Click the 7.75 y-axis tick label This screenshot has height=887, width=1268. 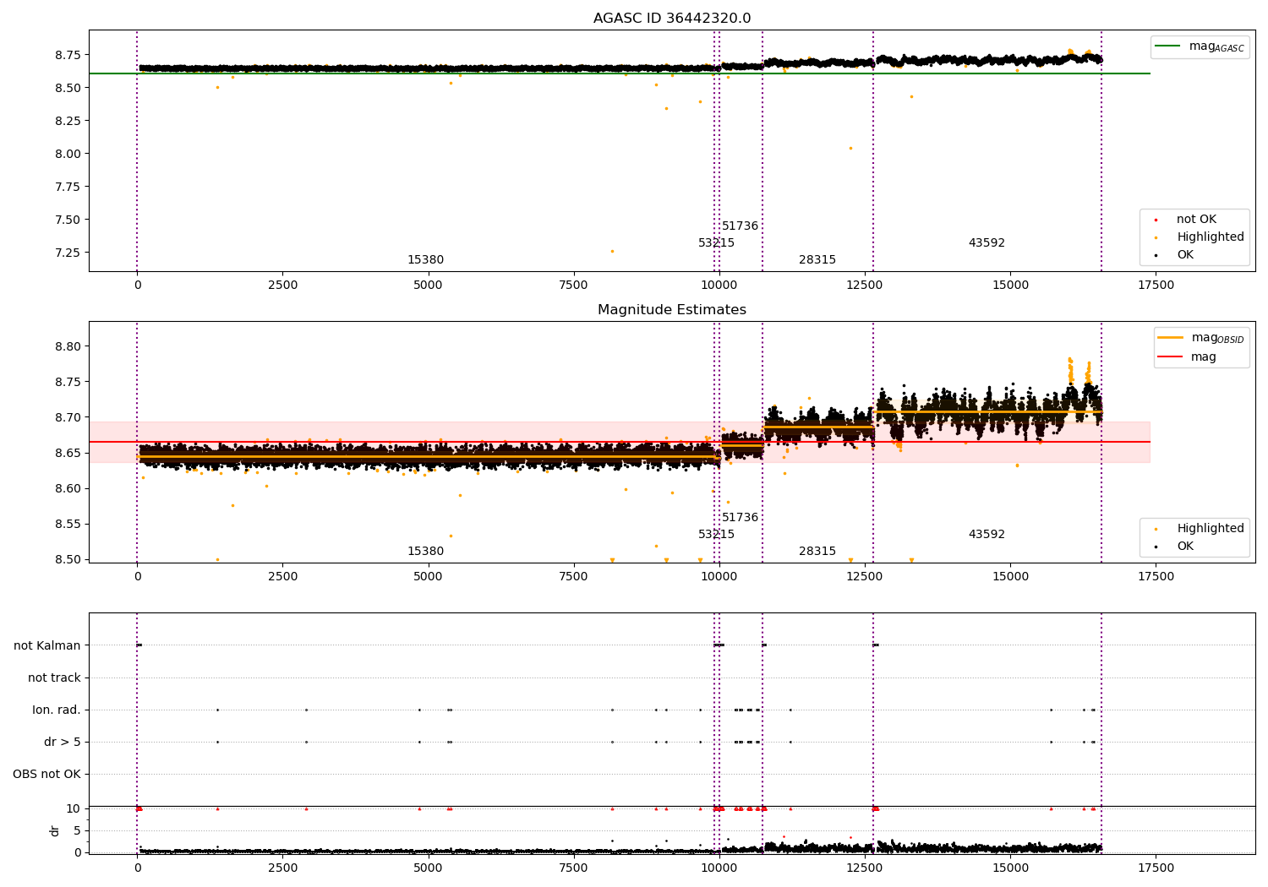pos(67,187)
